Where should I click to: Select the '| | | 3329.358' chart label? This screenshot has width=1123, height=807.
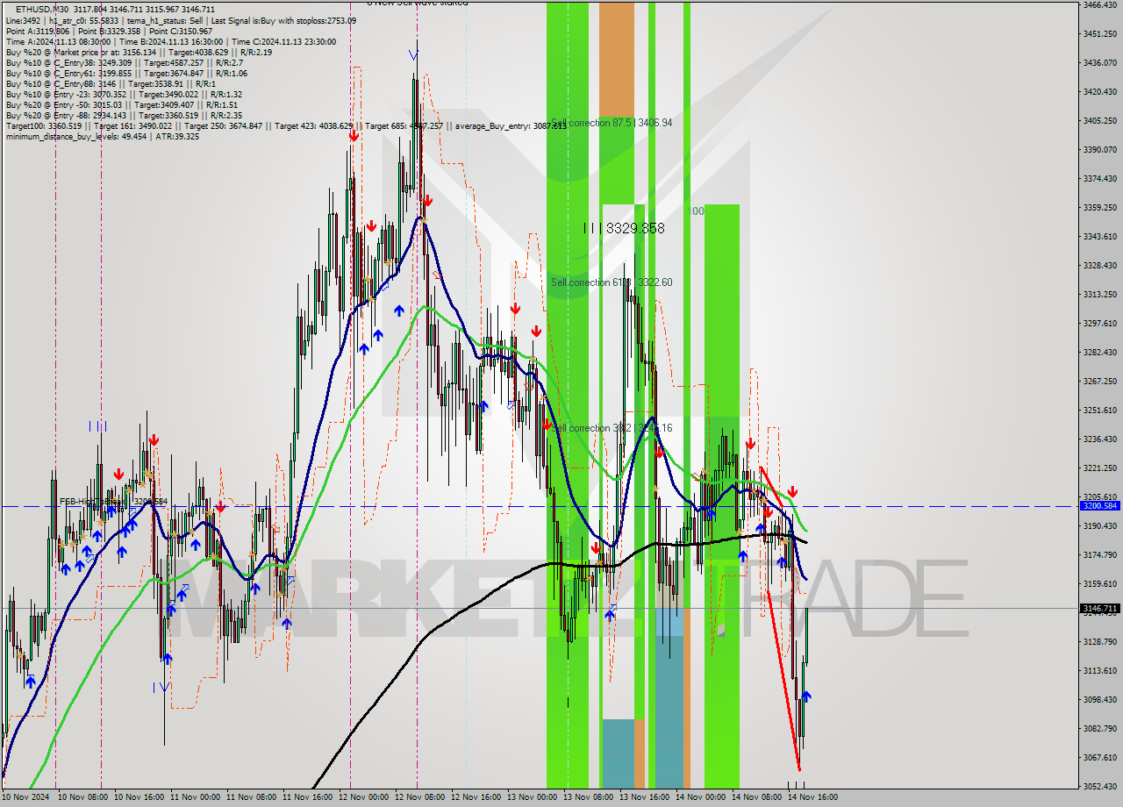624,228
